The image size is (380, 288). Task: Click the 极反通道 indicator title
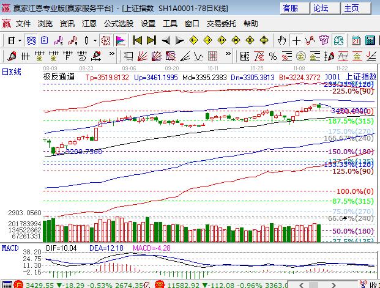[x=59, y=77]
